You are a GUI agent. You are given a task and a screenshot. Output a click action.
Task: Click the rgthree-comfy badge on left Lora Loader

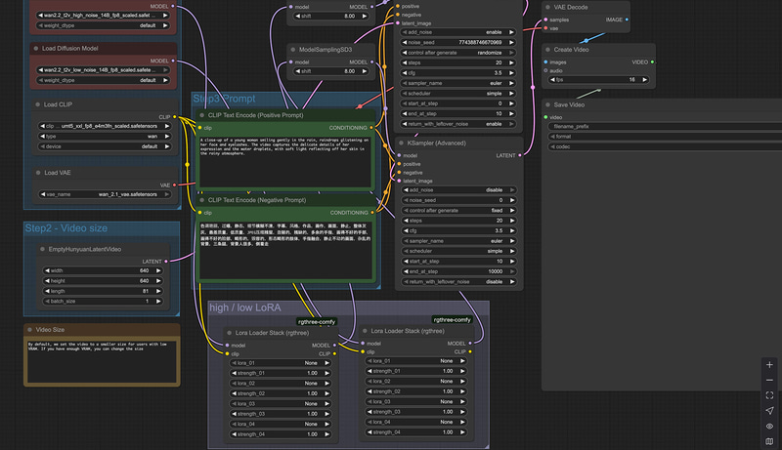pyautogui.click(x=319, y=320)
